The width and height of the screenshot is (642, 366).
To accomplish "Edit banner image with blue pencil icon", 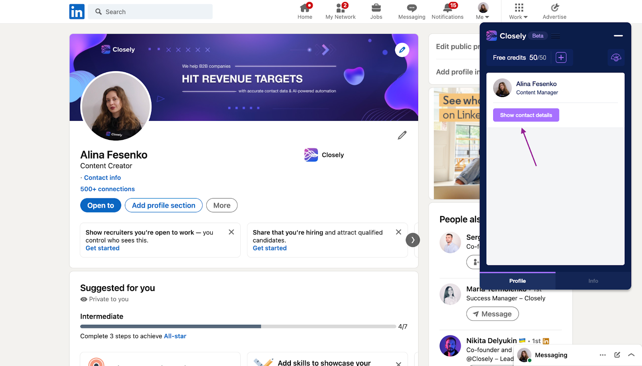I will 402,50.
